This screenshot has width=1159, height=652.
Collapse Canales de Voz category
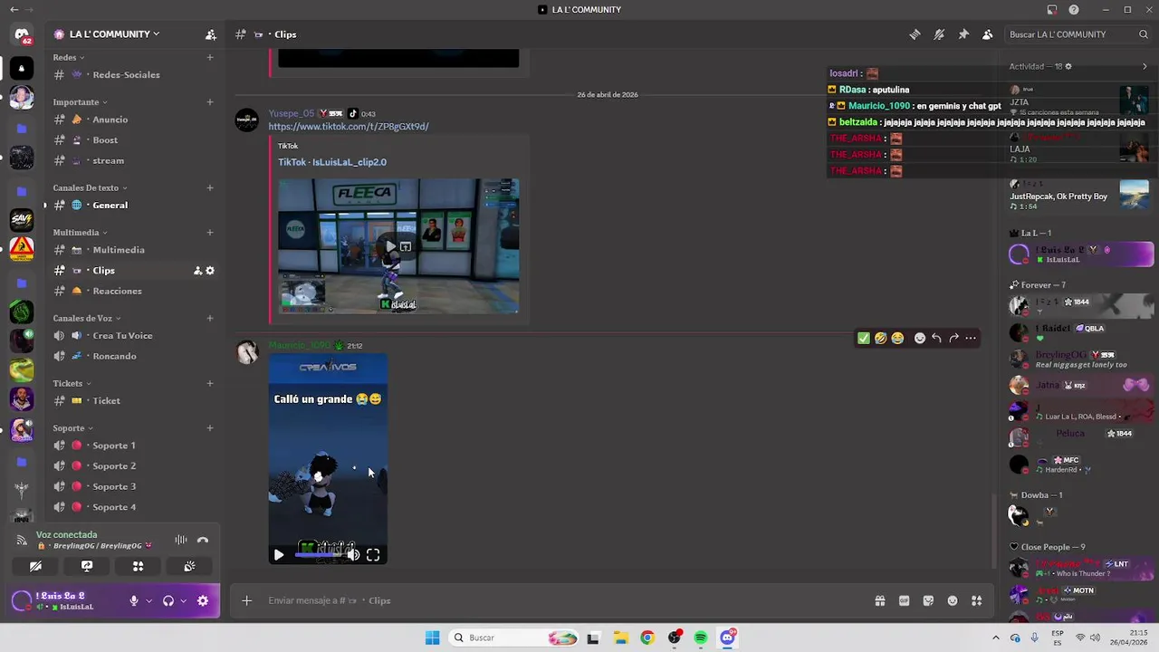(x=87, y=319)
